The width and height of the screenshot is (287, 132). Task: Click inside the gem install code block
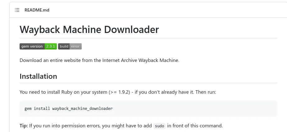coord(148,109)
